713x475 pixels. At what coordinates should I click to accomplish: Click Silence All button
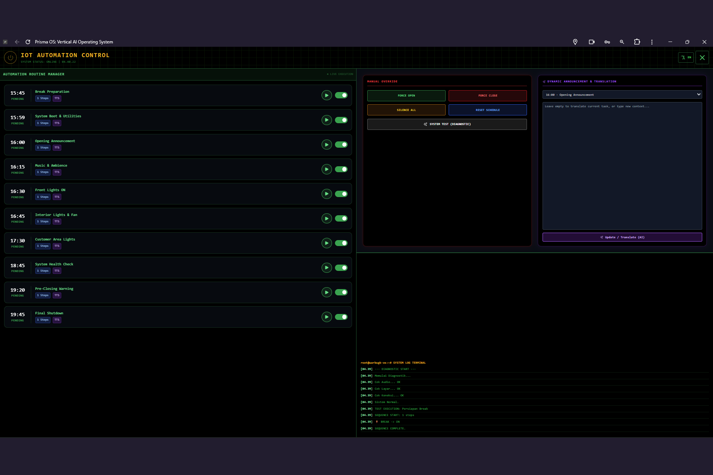point(406,110)
